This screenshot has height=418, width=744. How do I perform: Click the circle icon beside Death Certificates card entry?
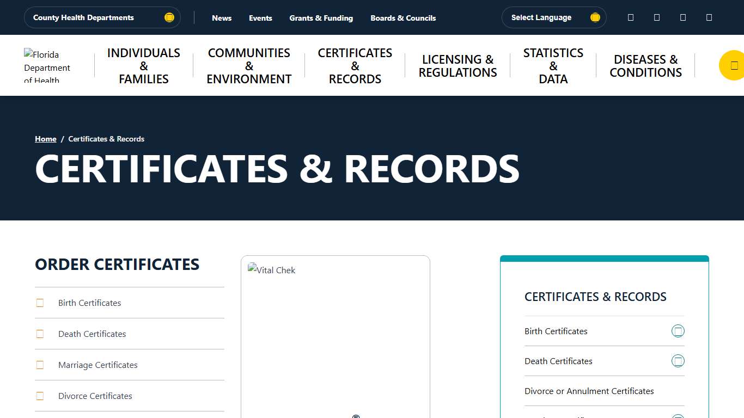[x=678, y=360]
